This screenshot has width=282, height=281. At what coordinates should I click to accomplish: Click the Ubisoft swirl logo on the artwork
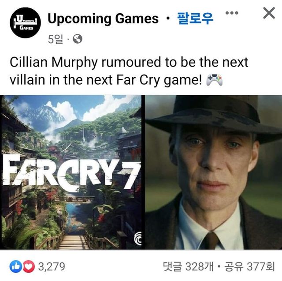138,239
